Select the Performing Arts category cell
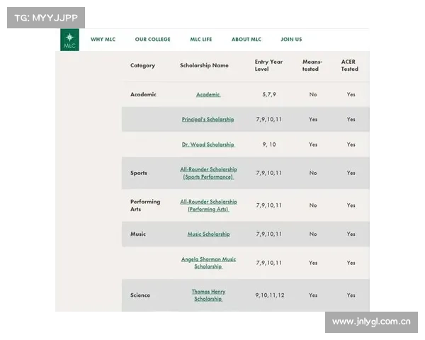 [145, 205]
